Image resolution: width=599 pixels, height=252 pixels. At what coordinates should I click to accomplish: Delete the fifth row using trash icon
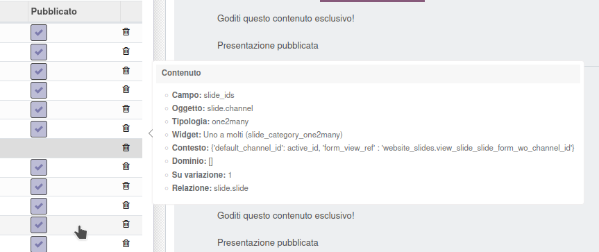click(x=126, y=108)
